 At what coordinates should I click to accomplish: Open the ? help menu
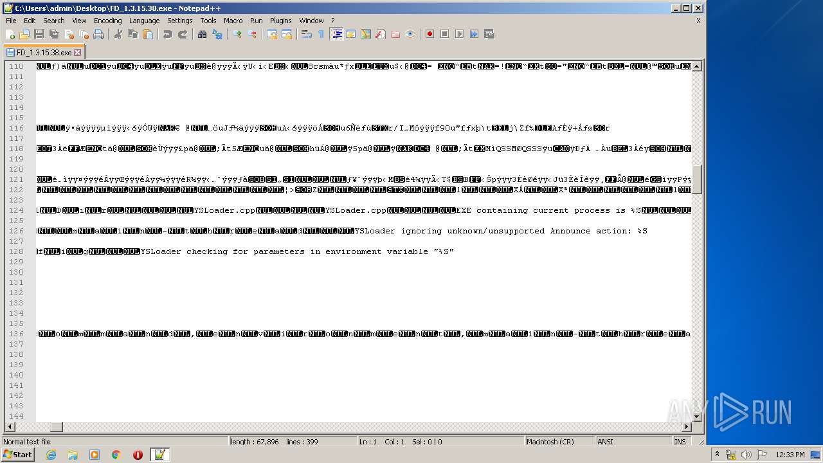coord(332,21)
